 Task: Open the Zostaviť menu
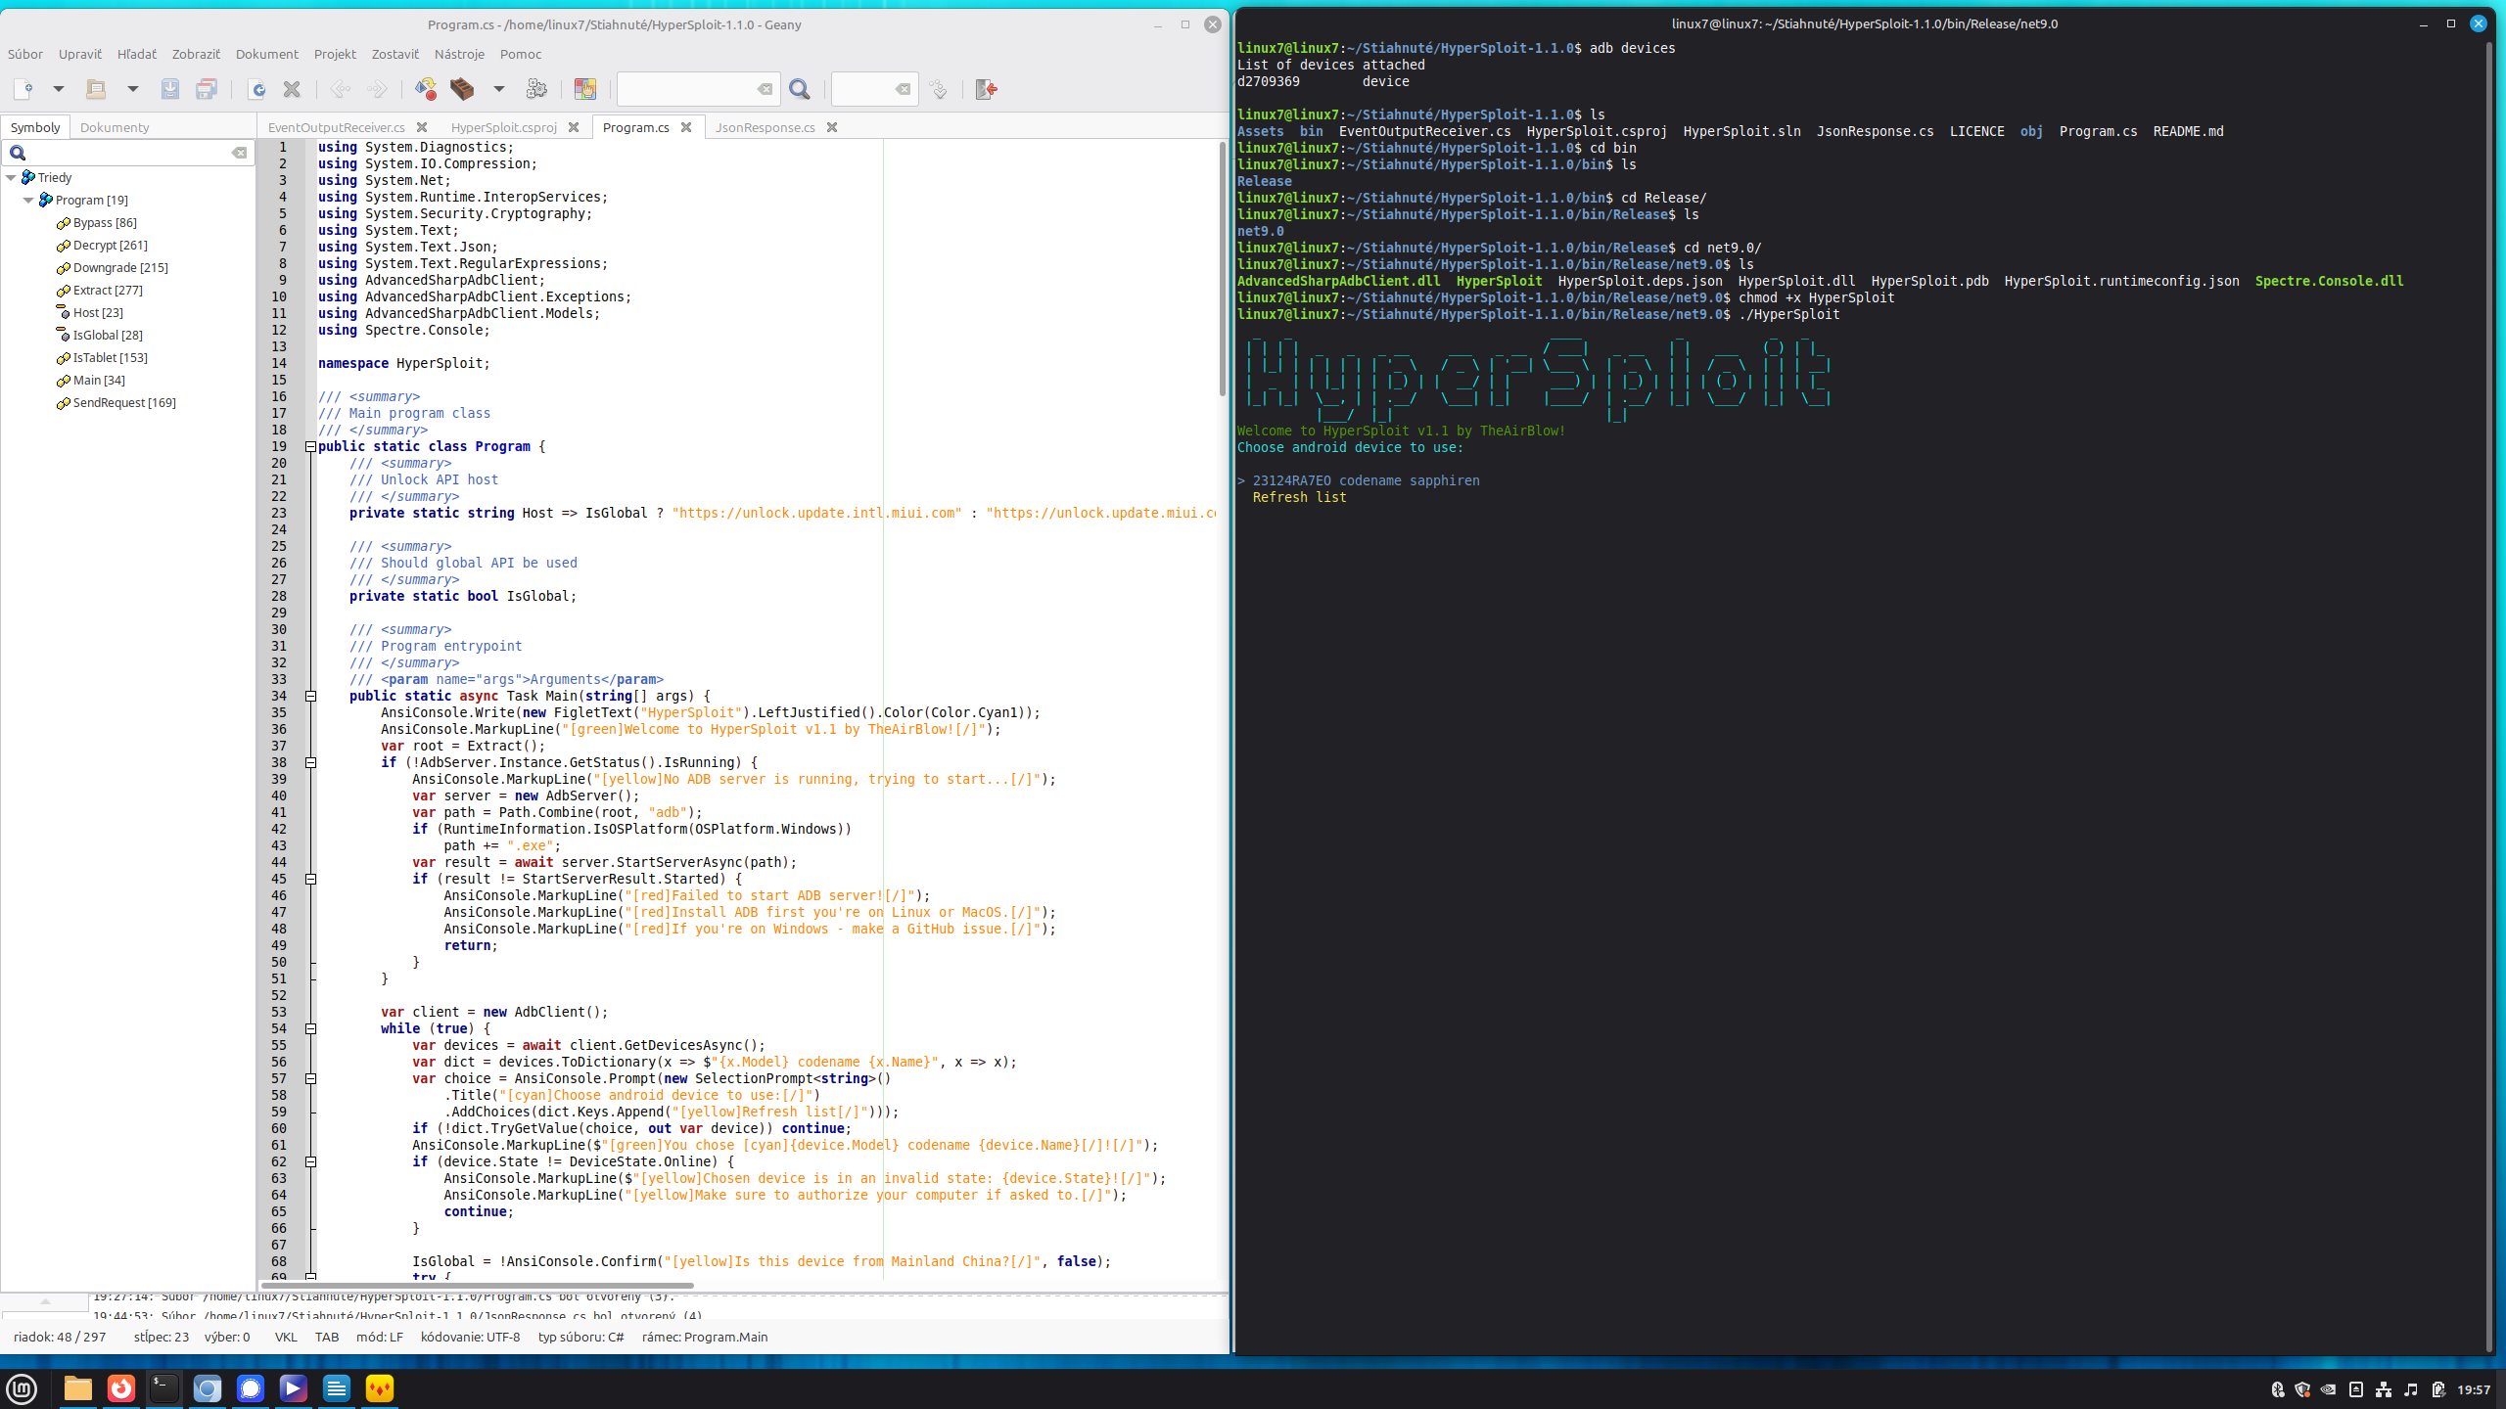(x=395, y=54)
